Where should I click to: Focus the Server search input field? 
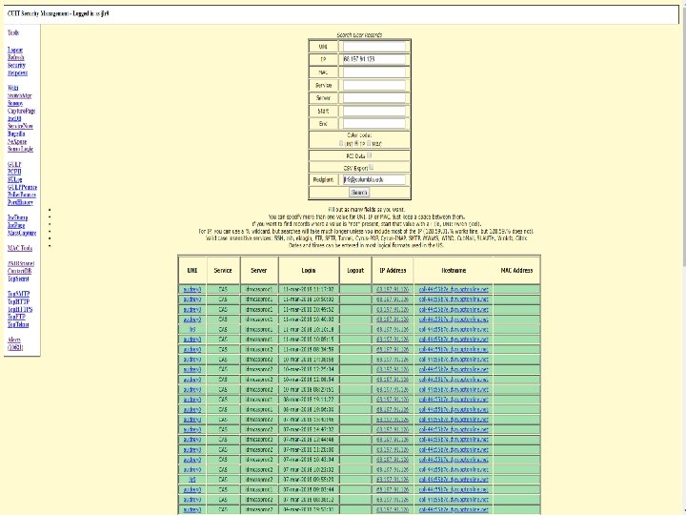click(374, 97)
